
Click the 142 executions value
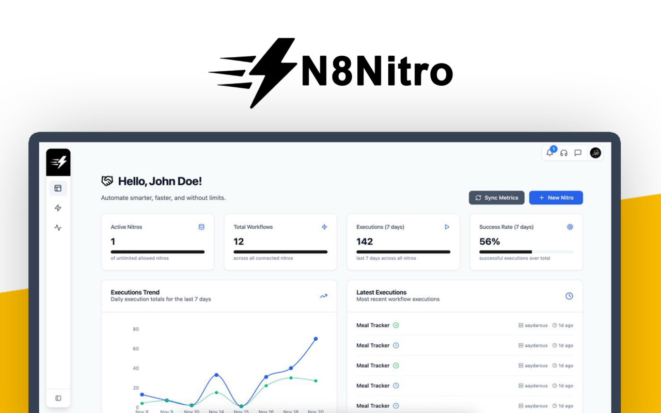point(365,242)
